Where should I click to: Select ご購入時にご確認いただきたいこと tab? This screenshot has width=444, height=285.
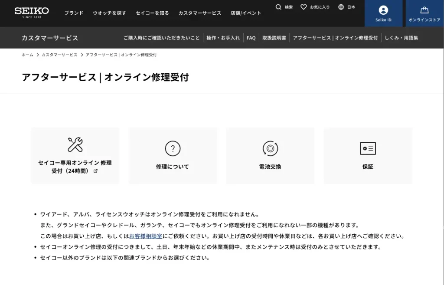pos(162,38)
